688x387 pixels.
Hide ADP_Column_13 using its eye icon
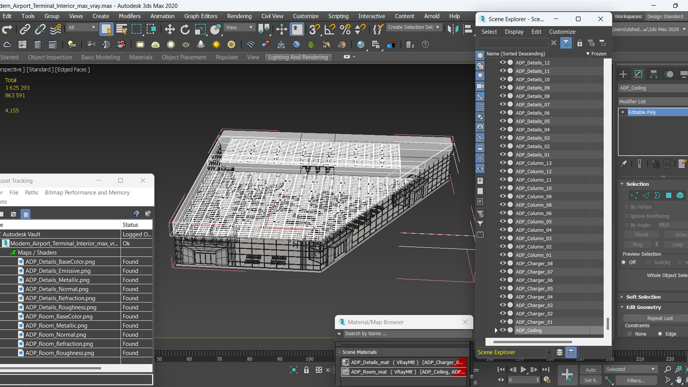click(x=503, y=163)
